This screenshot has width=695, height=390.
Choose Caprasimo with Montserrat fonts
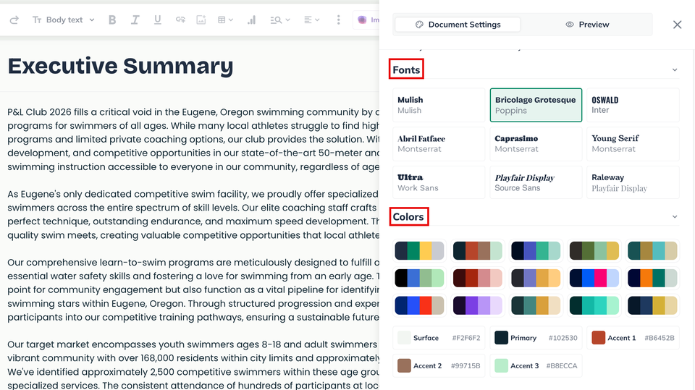pyautogui.click(x=536, y=143)
